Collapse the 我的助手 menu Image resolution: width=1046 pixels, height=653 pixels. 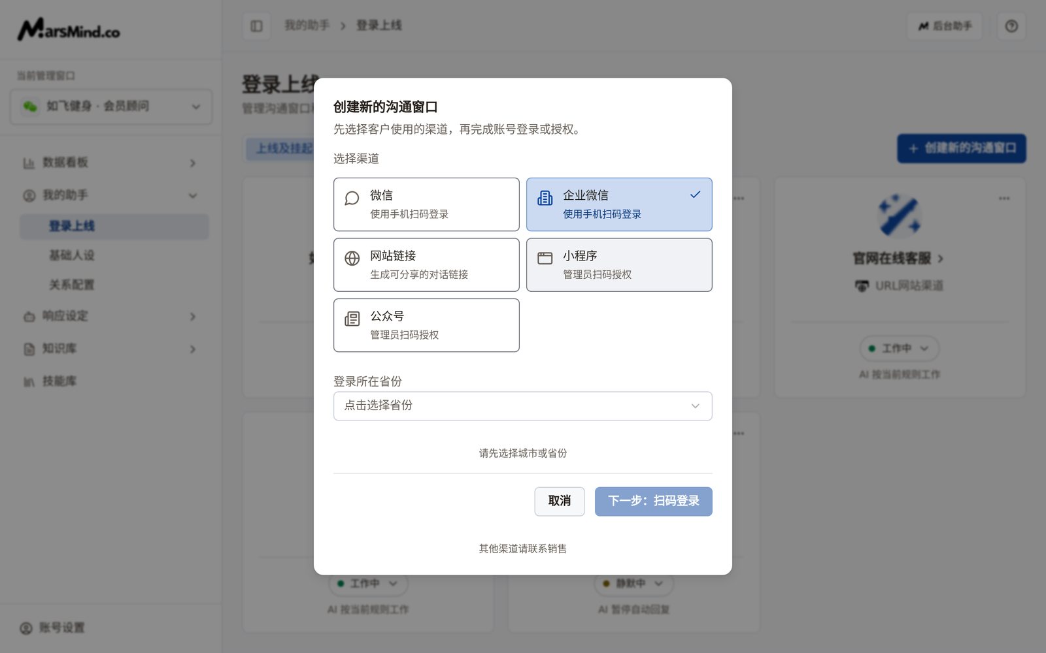point(111,195)
